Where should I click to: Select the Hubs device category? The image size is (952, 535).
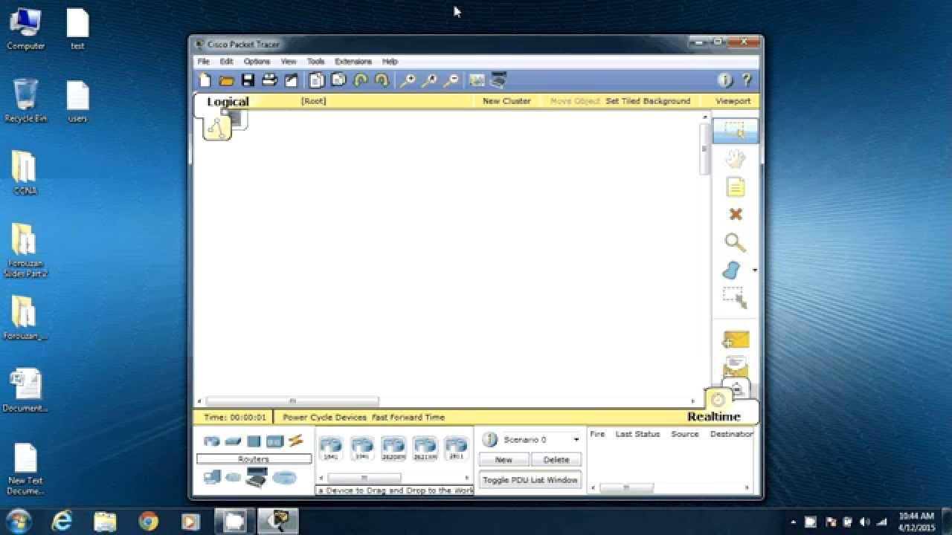tap(254, 441)
